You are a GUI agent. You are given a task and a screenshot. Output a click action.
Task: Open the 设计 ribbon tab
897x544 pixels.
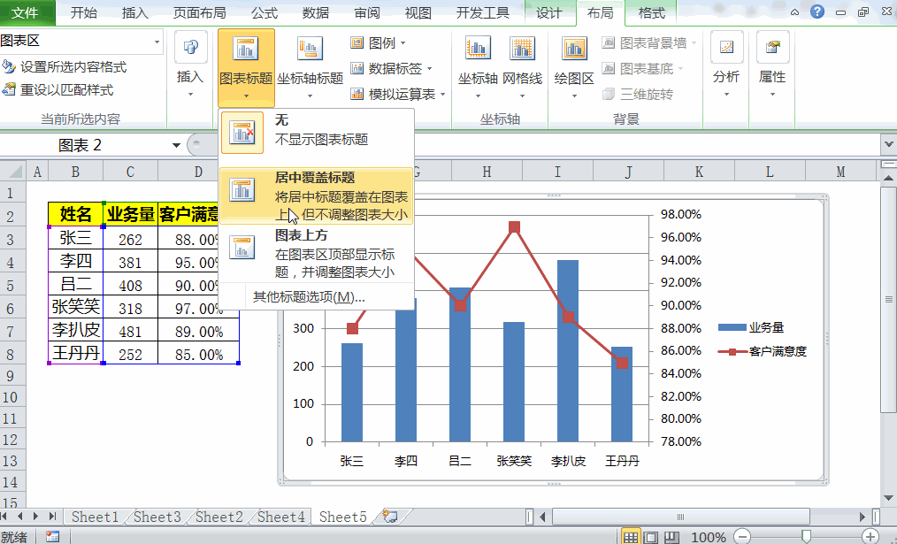click(x=548, y=13)
